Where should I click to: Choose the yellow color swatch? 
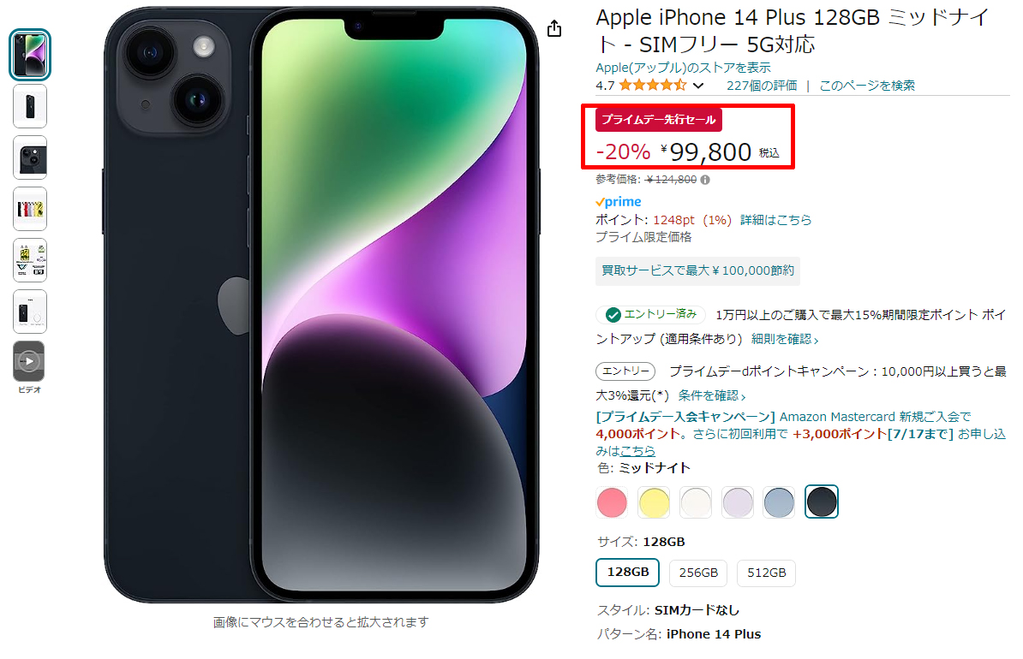[654, 502]
